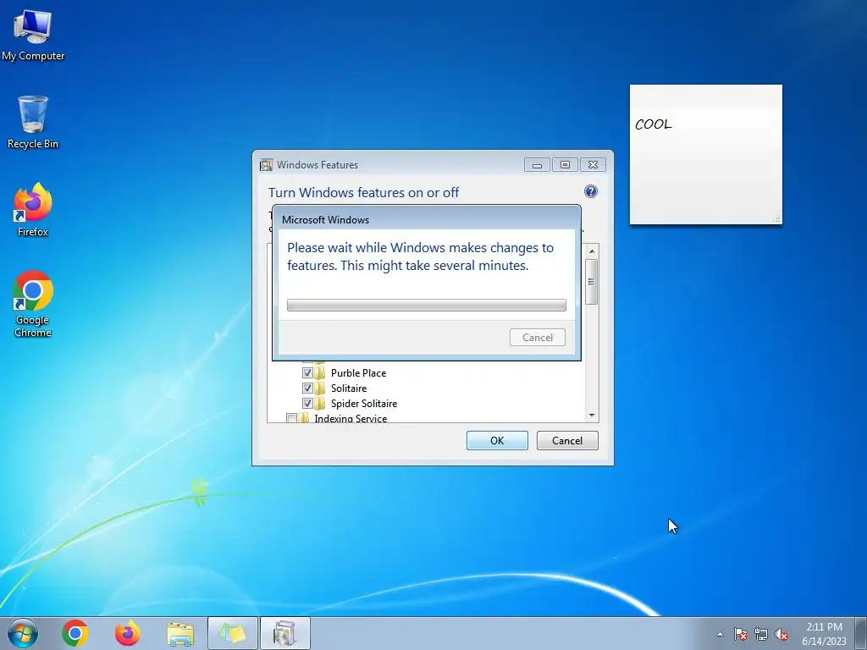
Task: Click OK in Windows Features
Action: pyautogui.click(x=497, y=440)
